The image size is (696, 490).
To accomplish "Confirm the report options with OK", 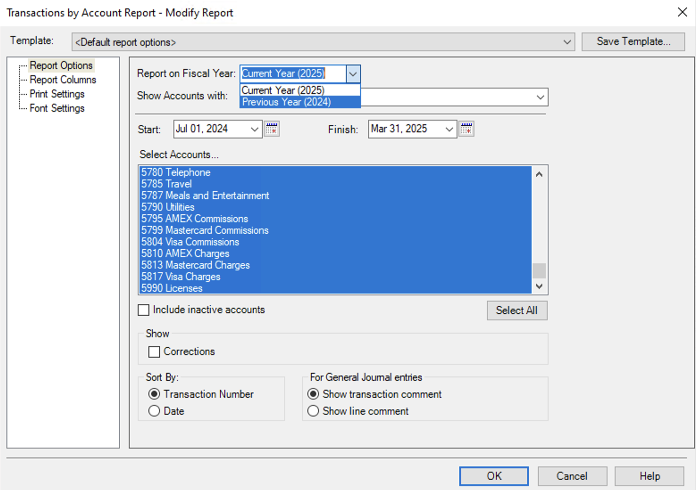I will (493, 476).
